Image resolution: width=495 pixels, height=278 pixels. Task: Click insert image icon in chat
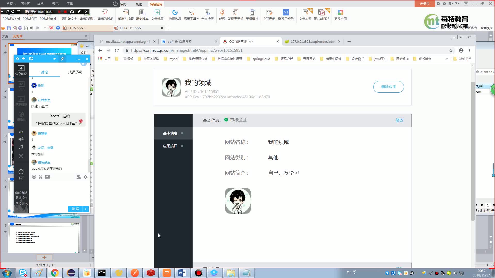(x=47, y=177)
